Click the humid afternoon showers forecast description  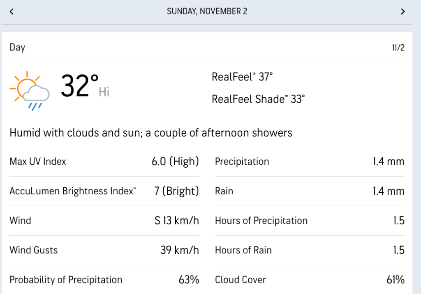click(151, 133)
